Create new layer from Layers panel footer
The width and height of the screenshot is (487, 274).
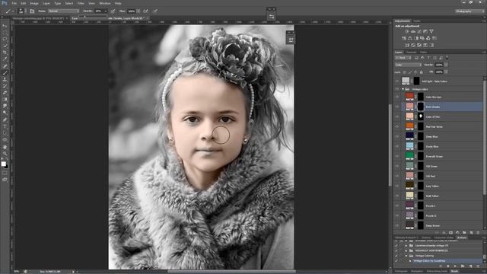[471, 233]
